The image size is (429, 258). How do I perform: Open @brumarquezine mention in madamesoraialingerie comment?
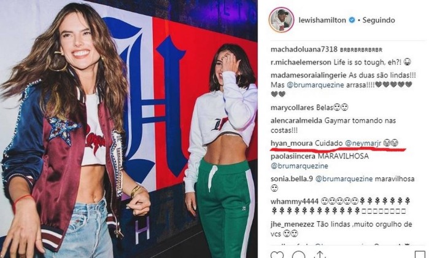[315, 85]
